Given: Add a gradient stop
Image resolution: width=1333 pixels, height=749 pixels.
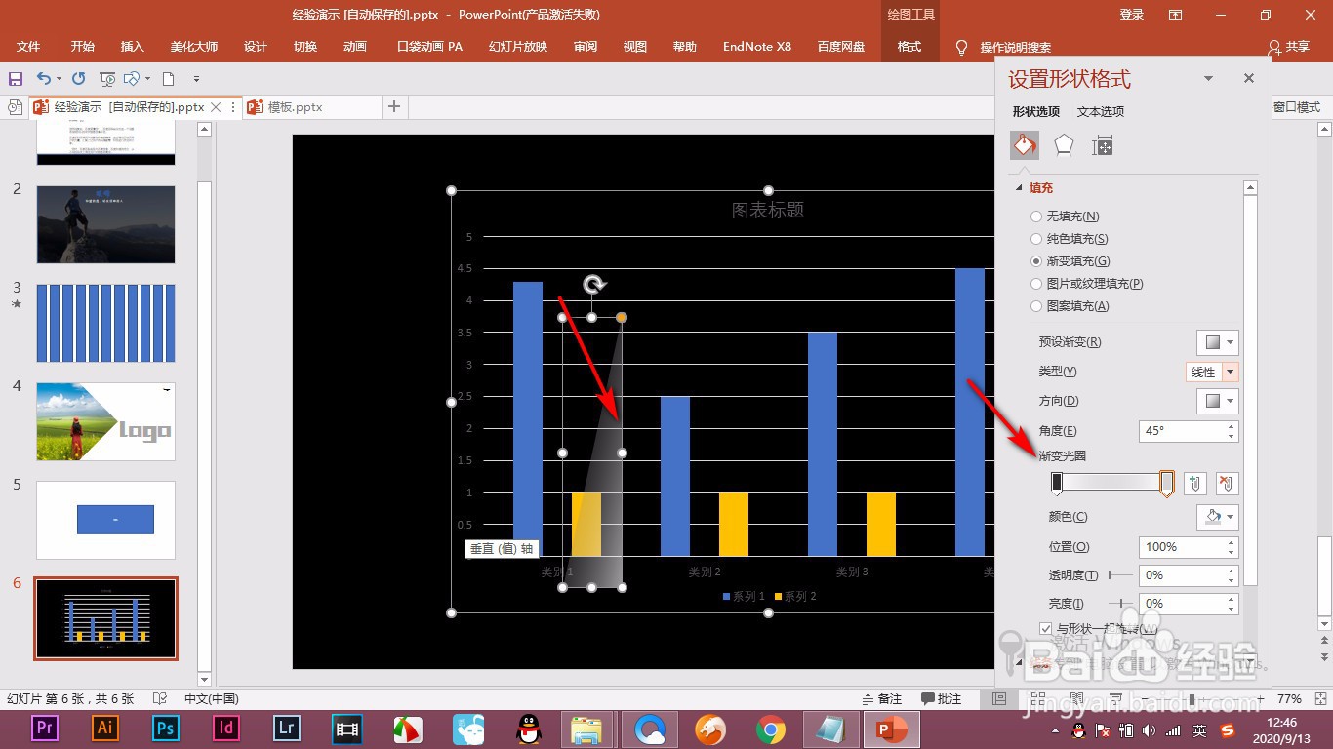Looking at the screenshot, I should [1195, 483].
